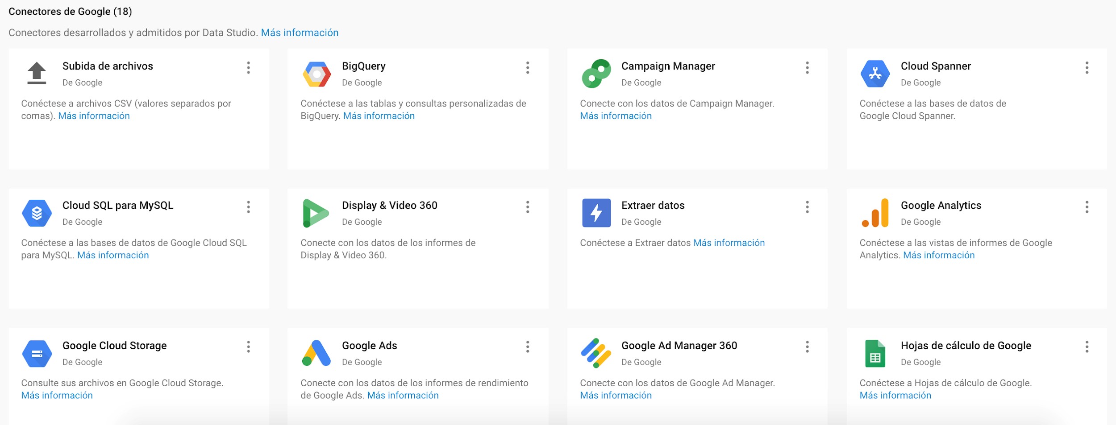
Task: Open the Extraer datos options menu
Action: (x=807, y=207)
